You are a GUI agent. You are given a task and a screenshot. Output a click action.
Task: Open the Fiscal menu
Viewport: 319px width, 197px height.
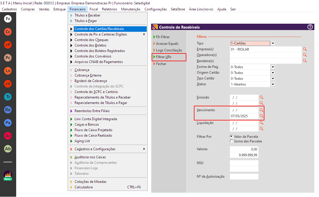click(x=94, y=9)
